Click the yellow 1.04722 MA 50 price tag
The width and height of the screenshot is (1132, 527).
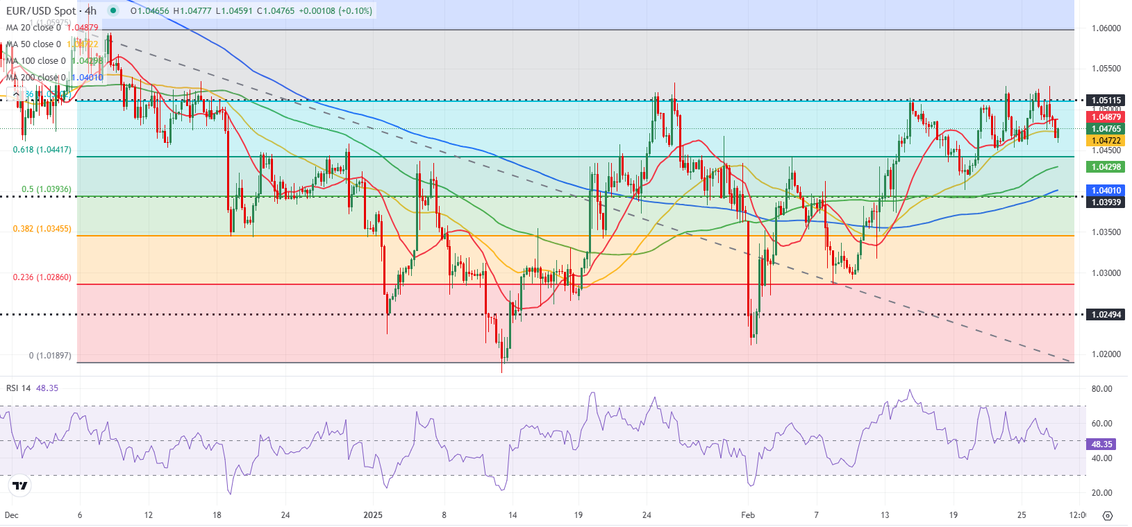tap(1106, 141)
